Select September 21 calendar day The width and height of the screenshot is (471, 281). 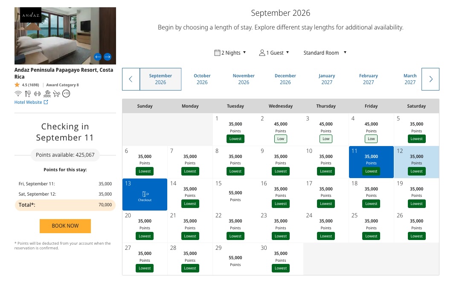[190, 227]
